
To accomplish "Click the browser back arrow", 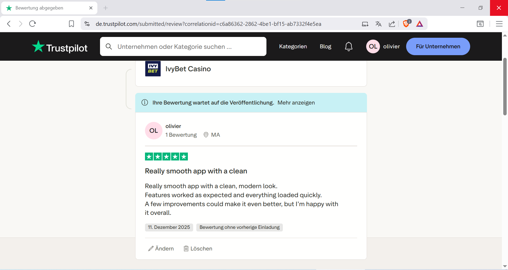I will click(x=9, y=24).
